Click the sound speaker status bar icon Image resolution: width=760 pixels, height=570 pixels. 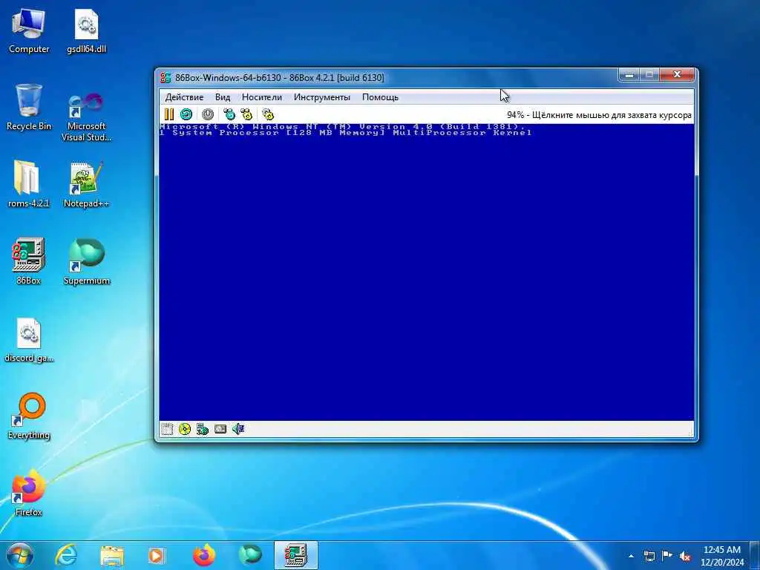tap(238, 429)
